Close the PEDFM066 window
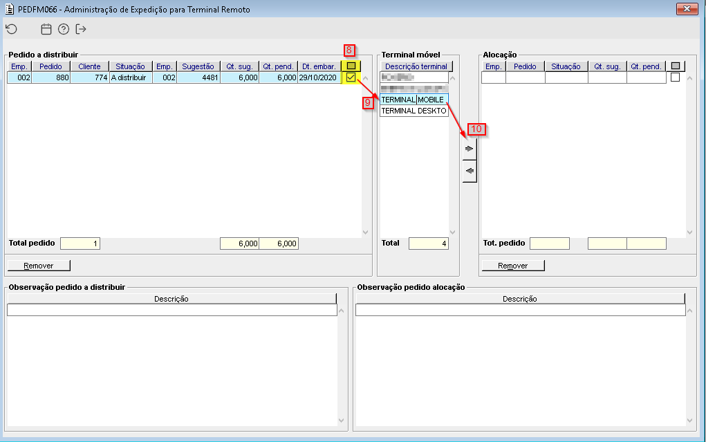The width and height of the screenshot is (706, 442). (687, 9)
